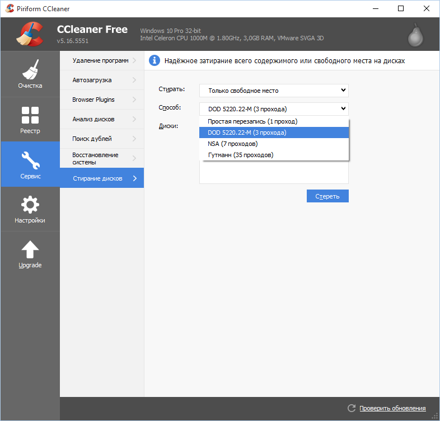Click inside the Диски drives list box

tap(274, 172)
